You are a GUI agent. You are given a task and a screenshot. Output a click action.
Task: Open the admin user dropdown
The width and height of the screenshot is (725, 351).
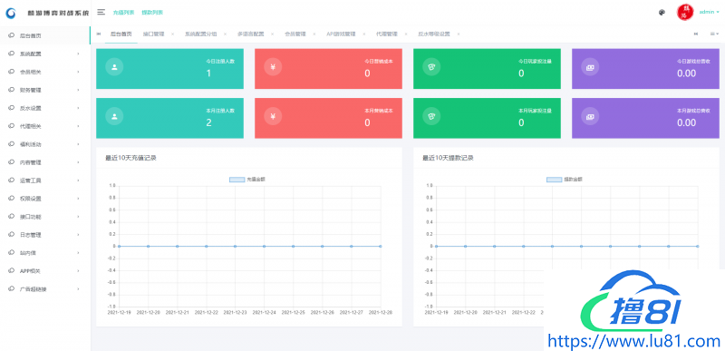point(710,12)
